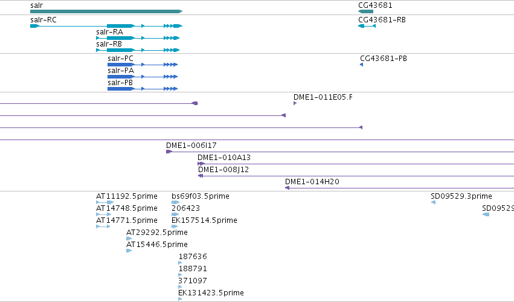Click the AT11192.5prime label

126,196
